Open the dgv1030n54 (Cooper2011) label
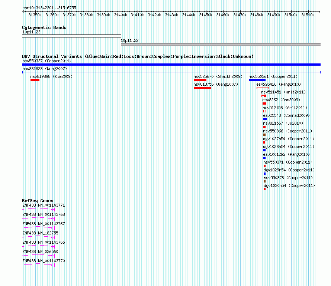 pos(289,185)
